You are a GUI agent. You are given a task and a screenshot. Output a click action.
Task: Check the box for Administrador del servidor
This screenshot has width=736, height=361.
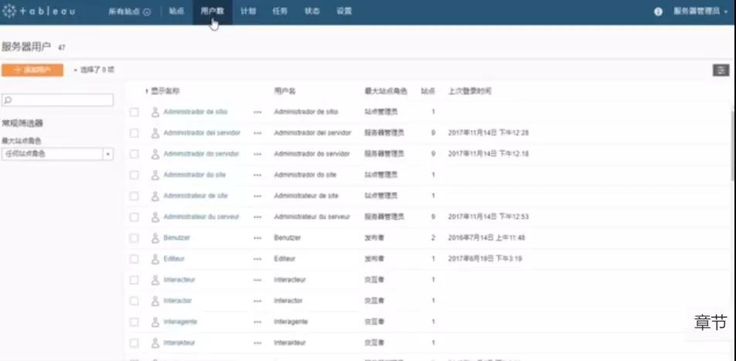click(135, 133)
